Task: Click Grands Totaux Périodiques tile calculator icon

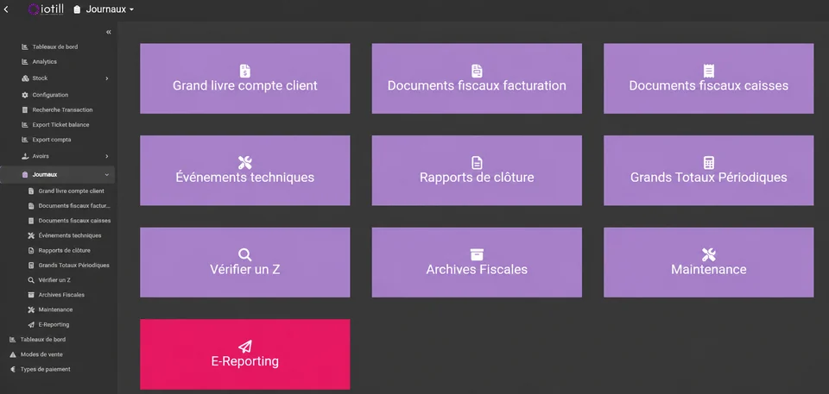Action: (x=708, y=163)
